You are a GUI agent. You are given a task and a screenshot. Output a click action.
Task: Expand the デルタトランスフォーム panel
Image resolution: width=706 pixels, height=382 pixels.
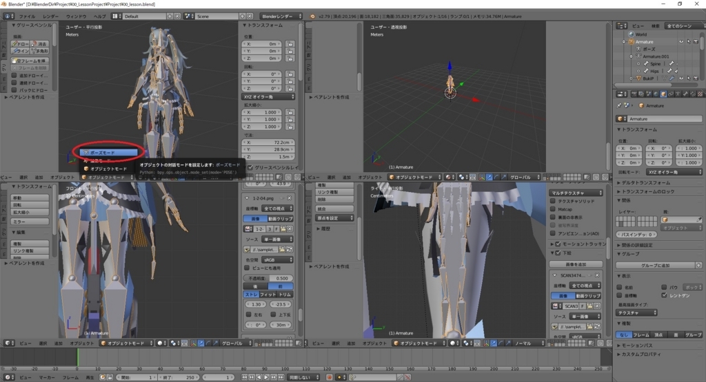click(x=645, y=183)
